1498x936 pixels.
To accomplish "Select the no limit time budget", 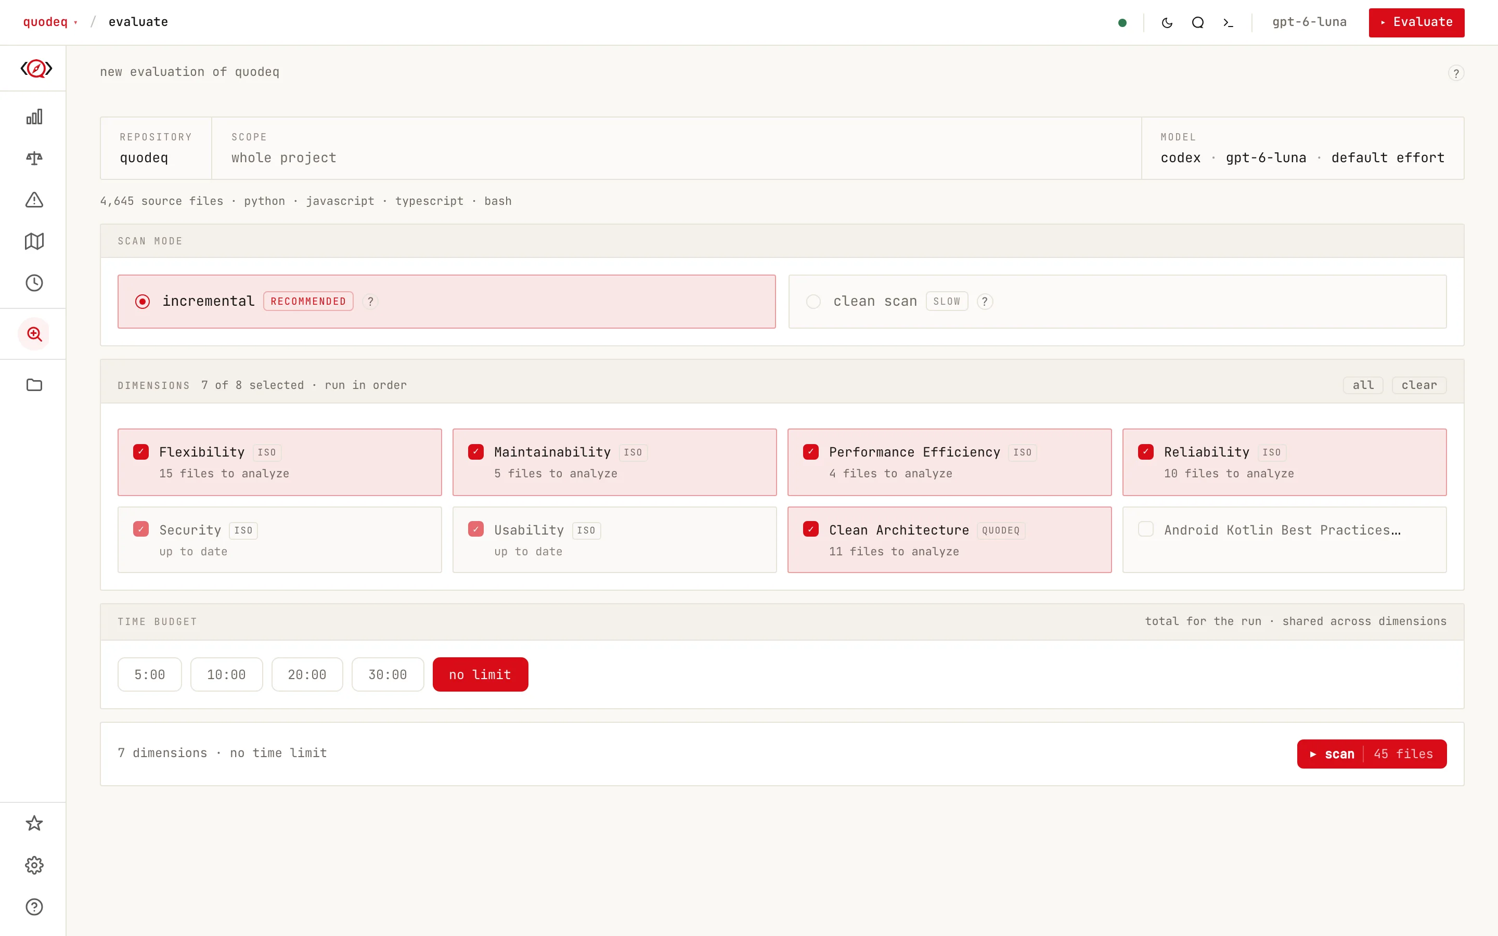I will tap(481, 674).
